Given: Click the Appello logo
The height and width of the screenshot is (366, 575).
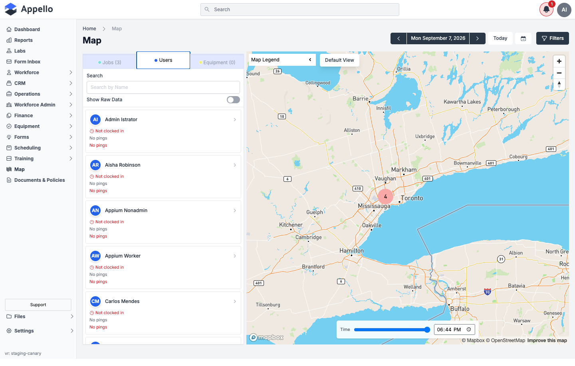Looking at the screenshot, I should [29, 9].
